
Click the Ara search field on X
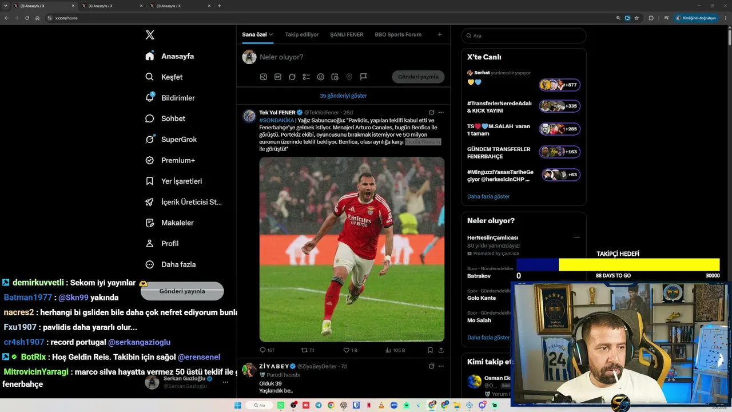[524, 35]
